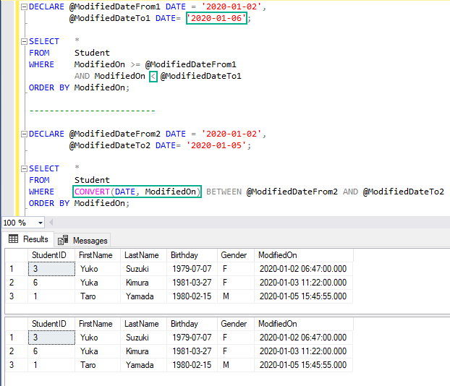Image resolution: width=450 pixels, height=386 pixels.
Task: Click StudentID cell 3 in second grid
Action: click(51, 338)
